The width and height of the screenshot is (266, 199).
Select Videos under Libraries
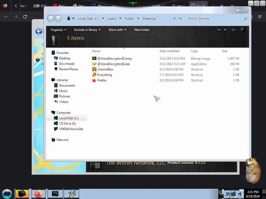[x=64, y=102]
